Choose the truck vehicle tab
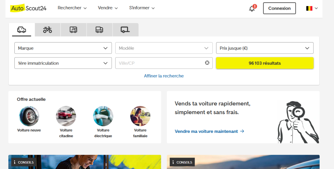334x169 pixels. (99, 30)
